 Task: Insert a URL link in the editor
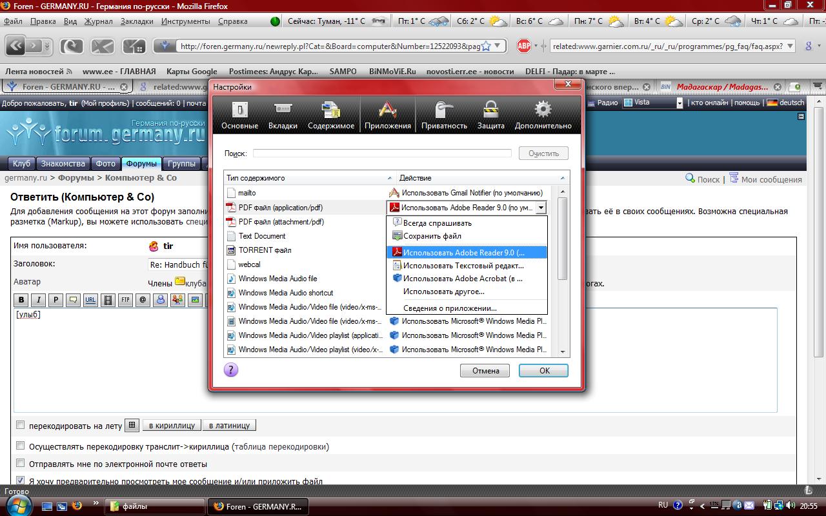click(x=91, y=300)
